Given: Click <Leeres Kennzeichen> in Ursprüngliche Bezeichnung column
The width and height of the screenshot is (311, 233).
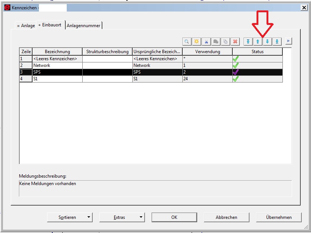Looking at the screenshot, I should 157,59.
